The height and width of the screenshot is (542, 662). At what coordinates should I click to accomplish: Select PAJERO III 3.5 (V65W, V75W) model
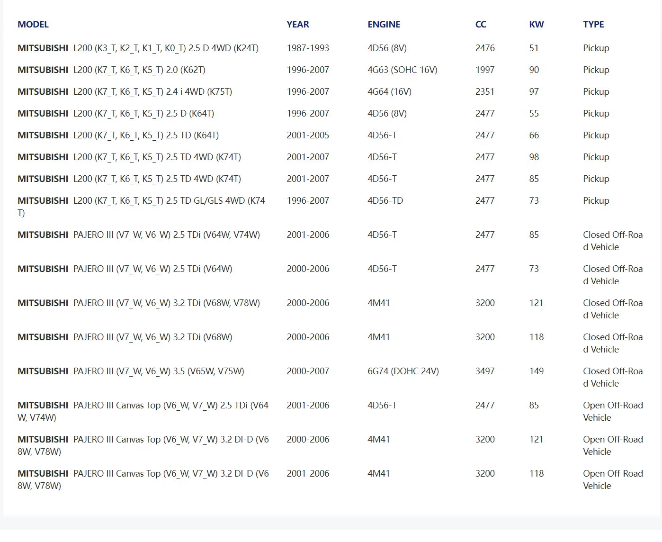(x=131, y=371)
